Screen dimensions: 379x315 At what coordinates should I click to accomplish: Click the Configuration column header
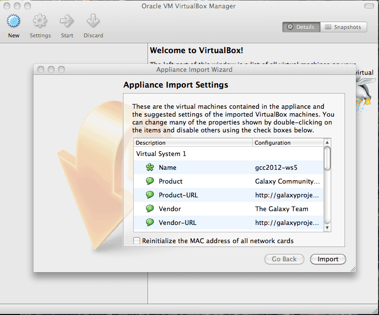pyautogui.click(x=287, y=143)
